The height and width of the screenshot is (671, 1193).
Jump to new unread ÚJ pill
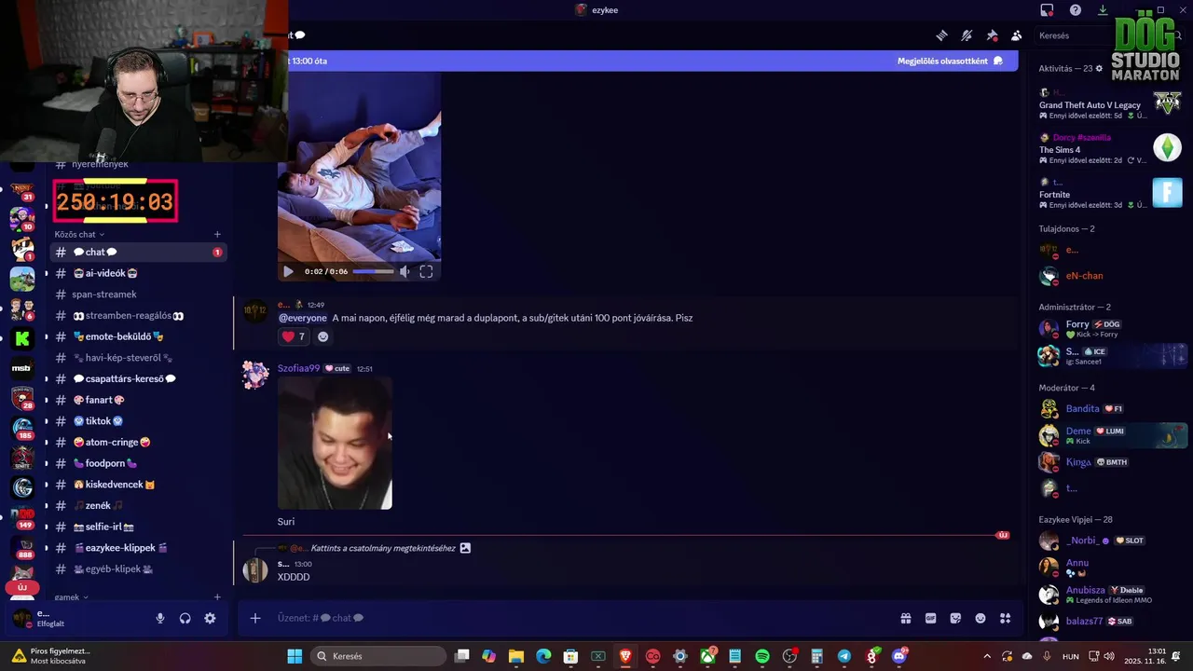click(22, 588)
